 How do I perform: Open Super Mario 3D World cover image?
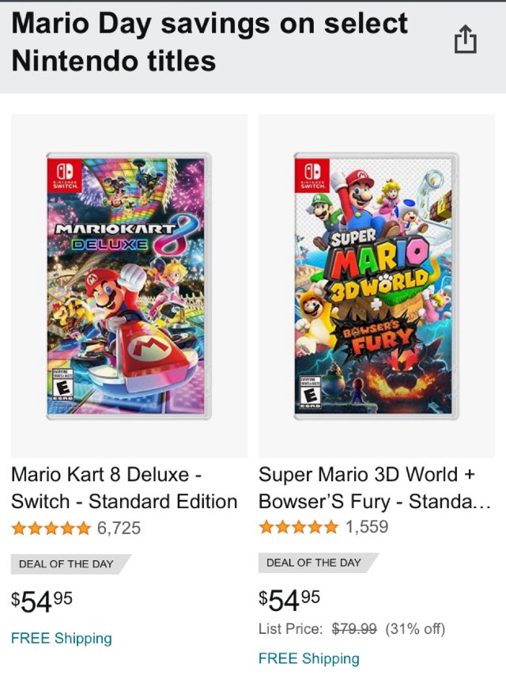[x=376, y=285]
